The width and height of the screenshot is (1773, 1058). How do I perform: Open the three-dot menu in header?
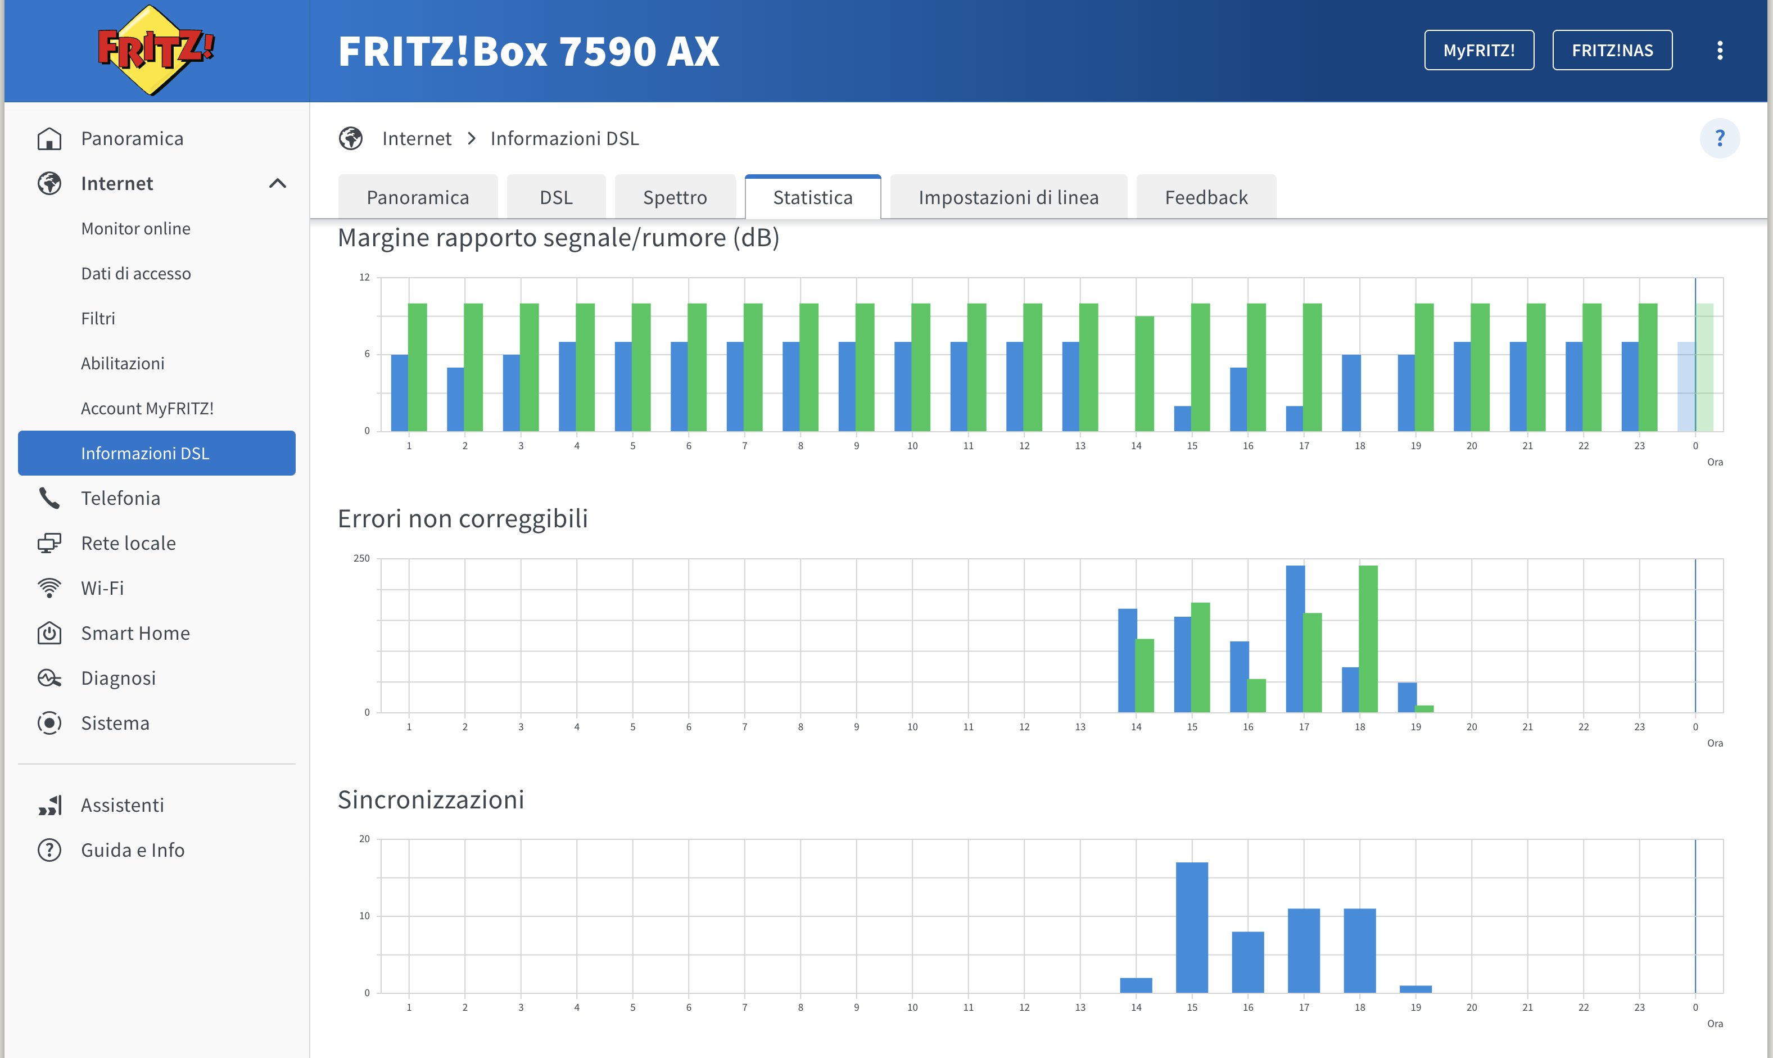[x=1720, y=50]
